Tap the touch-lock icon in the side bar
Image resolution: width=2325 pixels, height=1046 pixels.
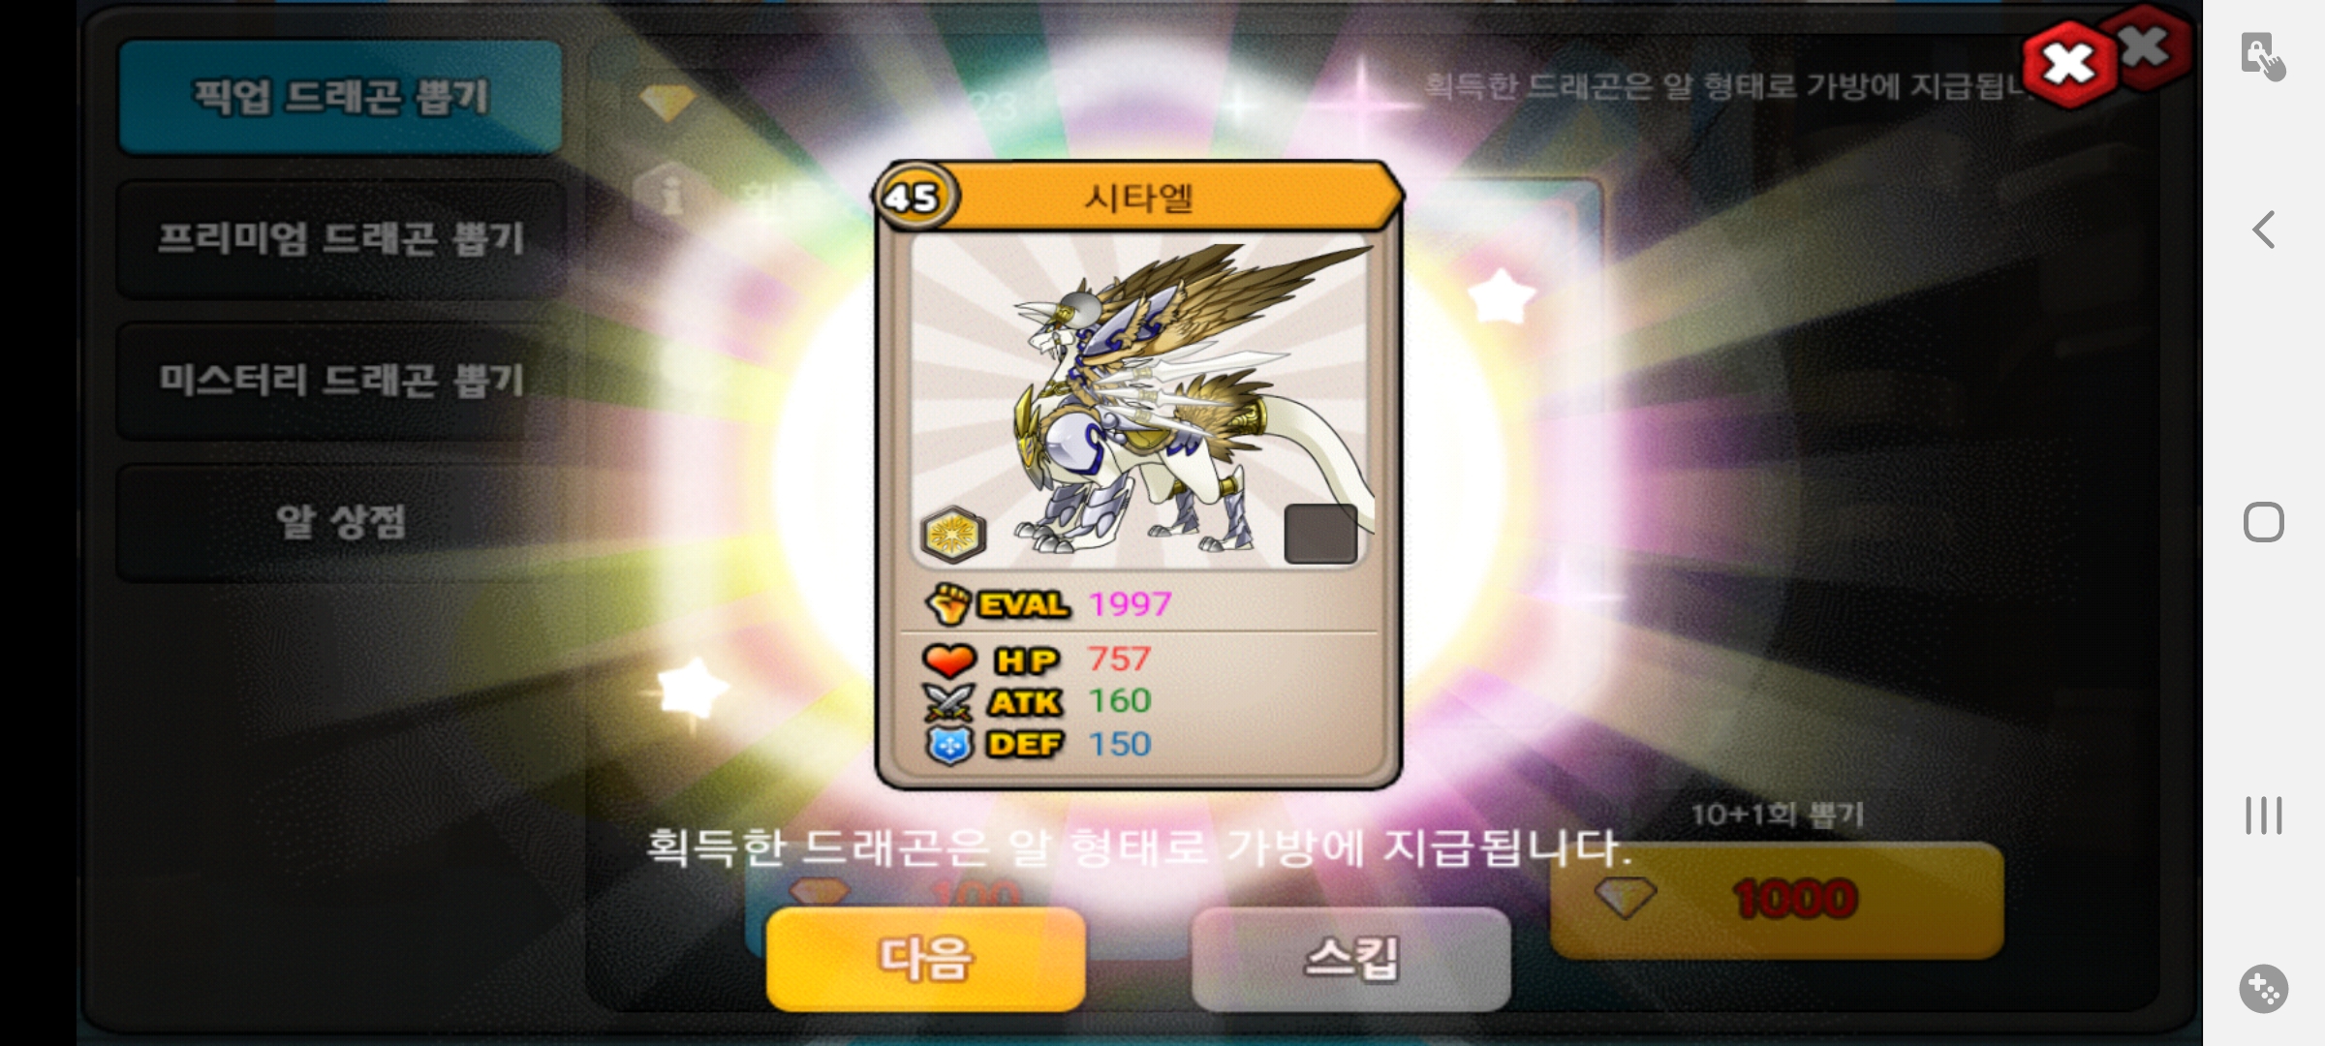[x=2263, y=56]
